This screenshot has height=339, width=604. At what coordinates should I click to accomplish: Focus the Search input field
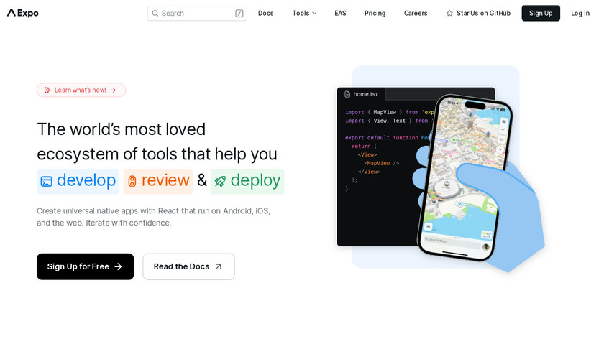click(197, 14)
